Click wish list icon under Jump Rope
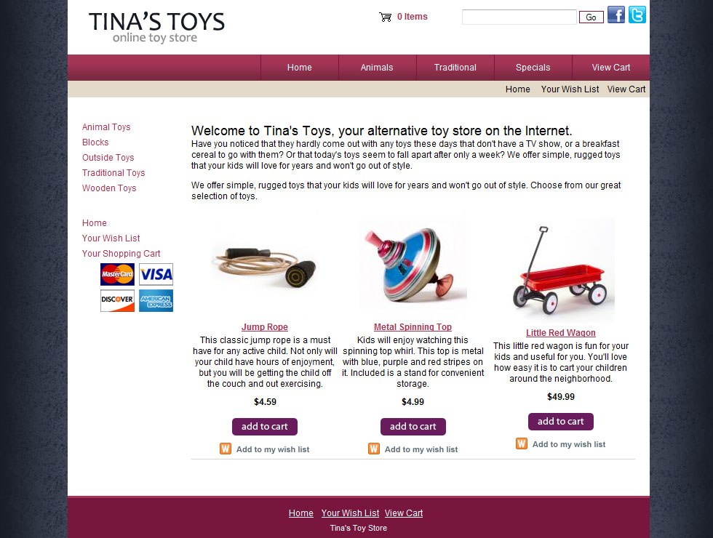 226,449
